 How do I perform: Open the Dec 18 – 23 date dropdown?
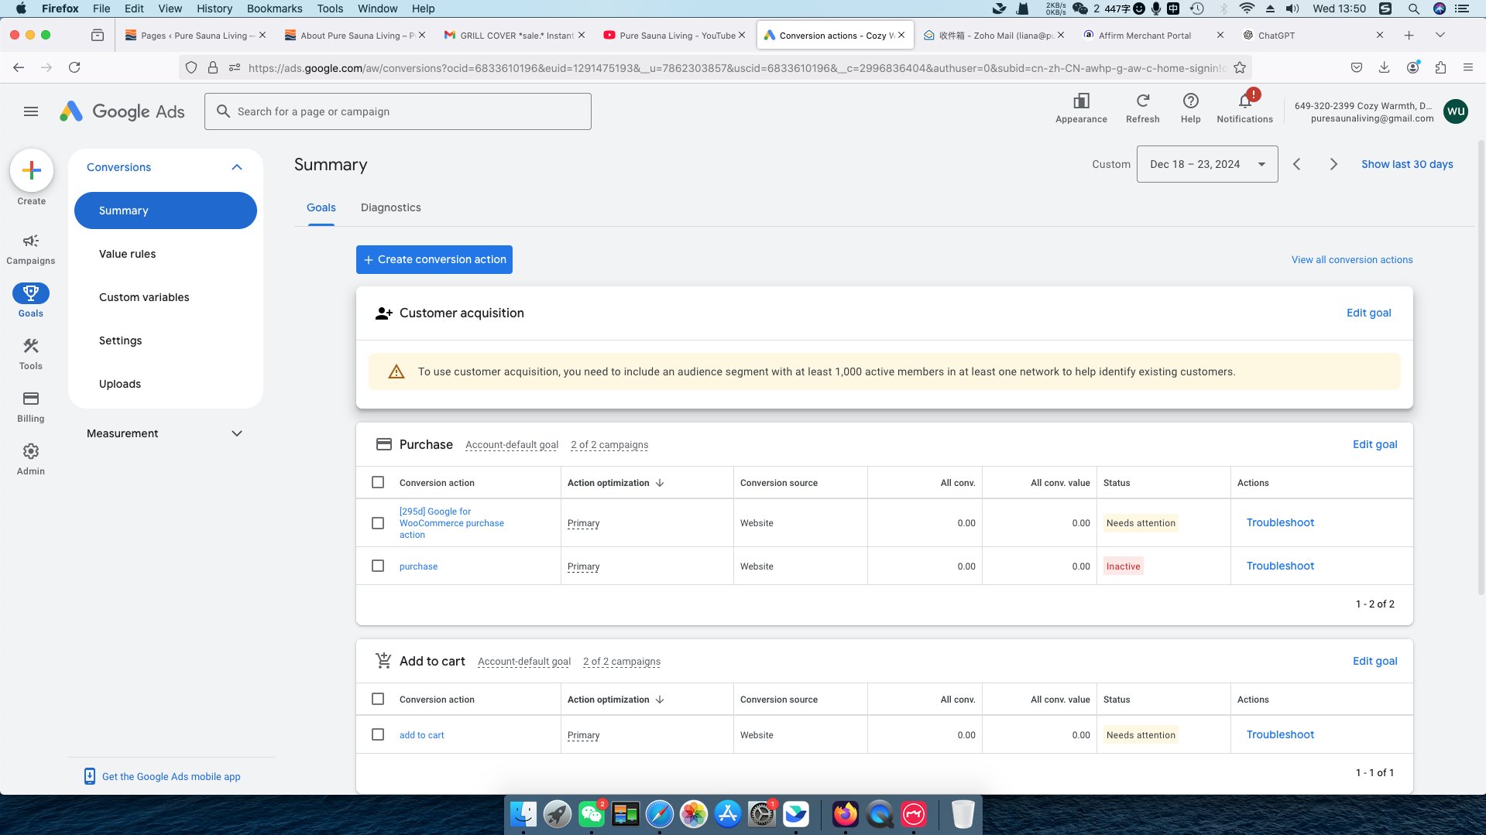pos(1206,164)
